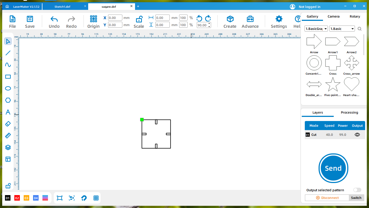Click the Disconnect button
This screenshot has height=208, width=369.
(x=327, y=198)
